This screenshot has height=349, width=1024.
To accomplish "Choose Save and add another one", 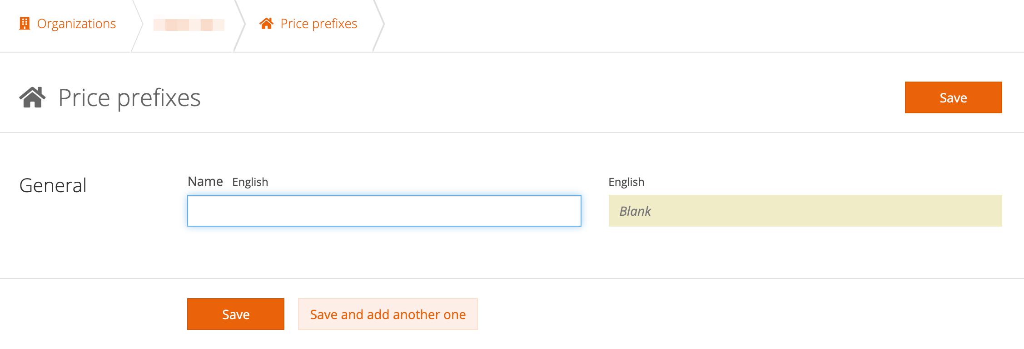I will [x=388, y=314].
